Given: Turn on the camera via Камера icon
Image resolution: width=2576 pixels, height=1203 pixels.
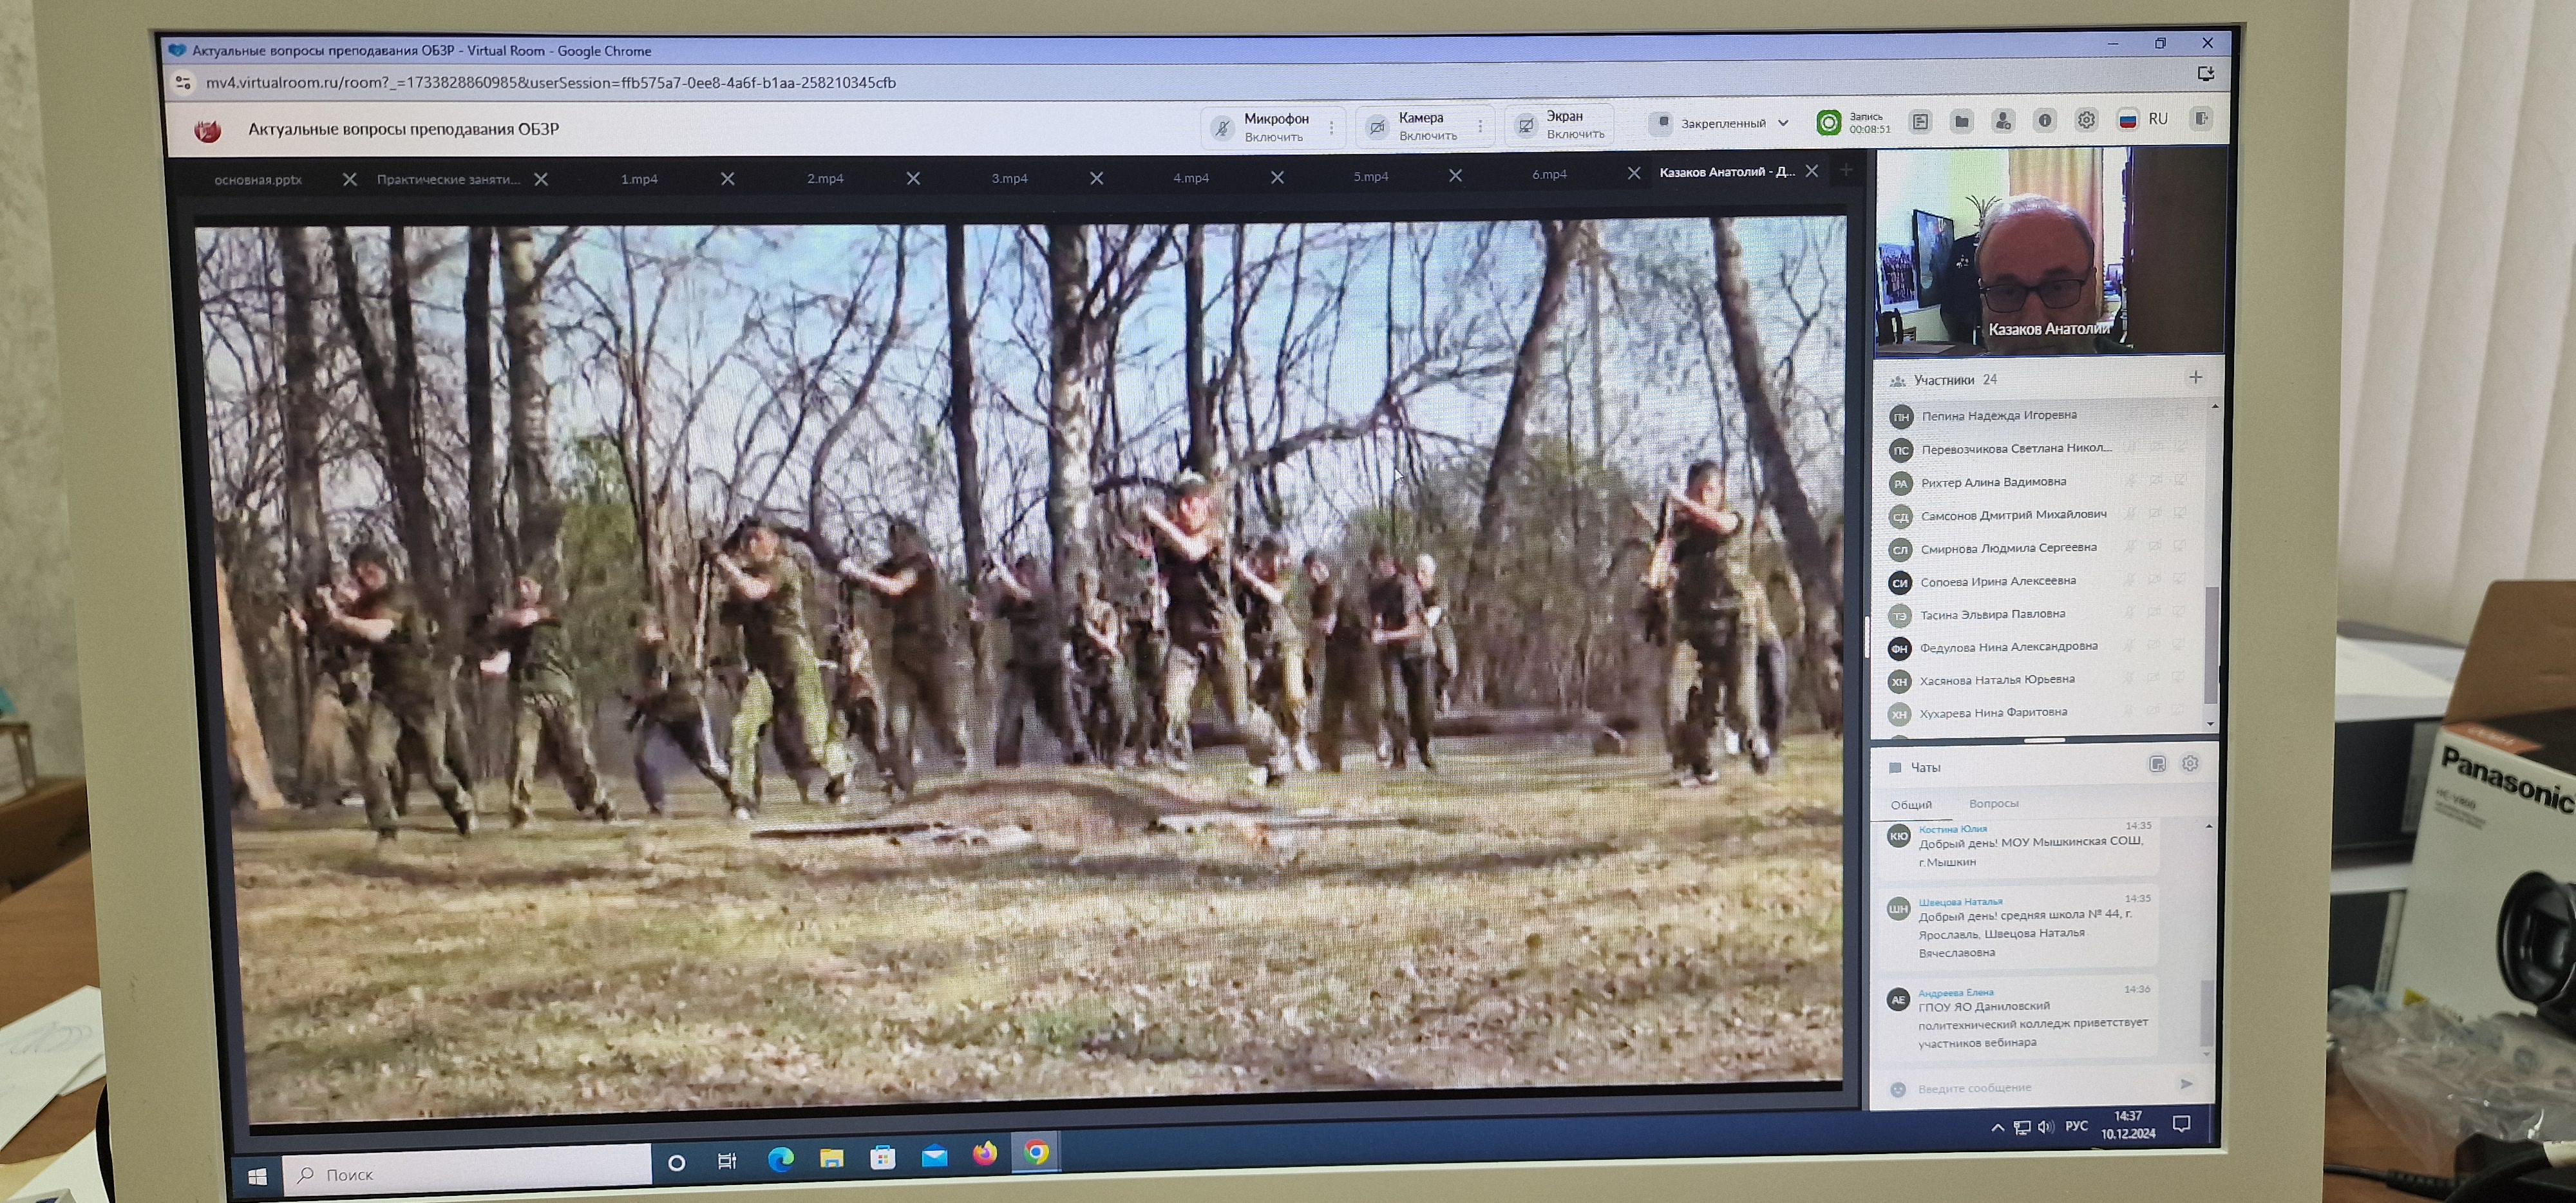Looking at the screenshot, I should pyautogui.click(x=1377, y=126).
